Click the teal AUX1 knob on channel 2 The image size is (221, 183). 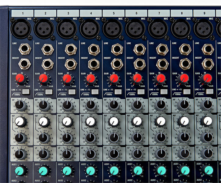(44, 171)
